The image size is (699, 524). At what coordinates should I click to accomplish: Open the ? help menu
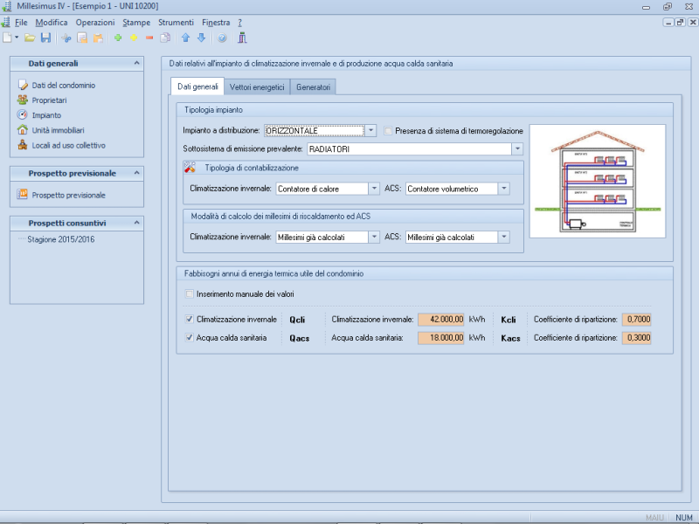pos(239,23)
